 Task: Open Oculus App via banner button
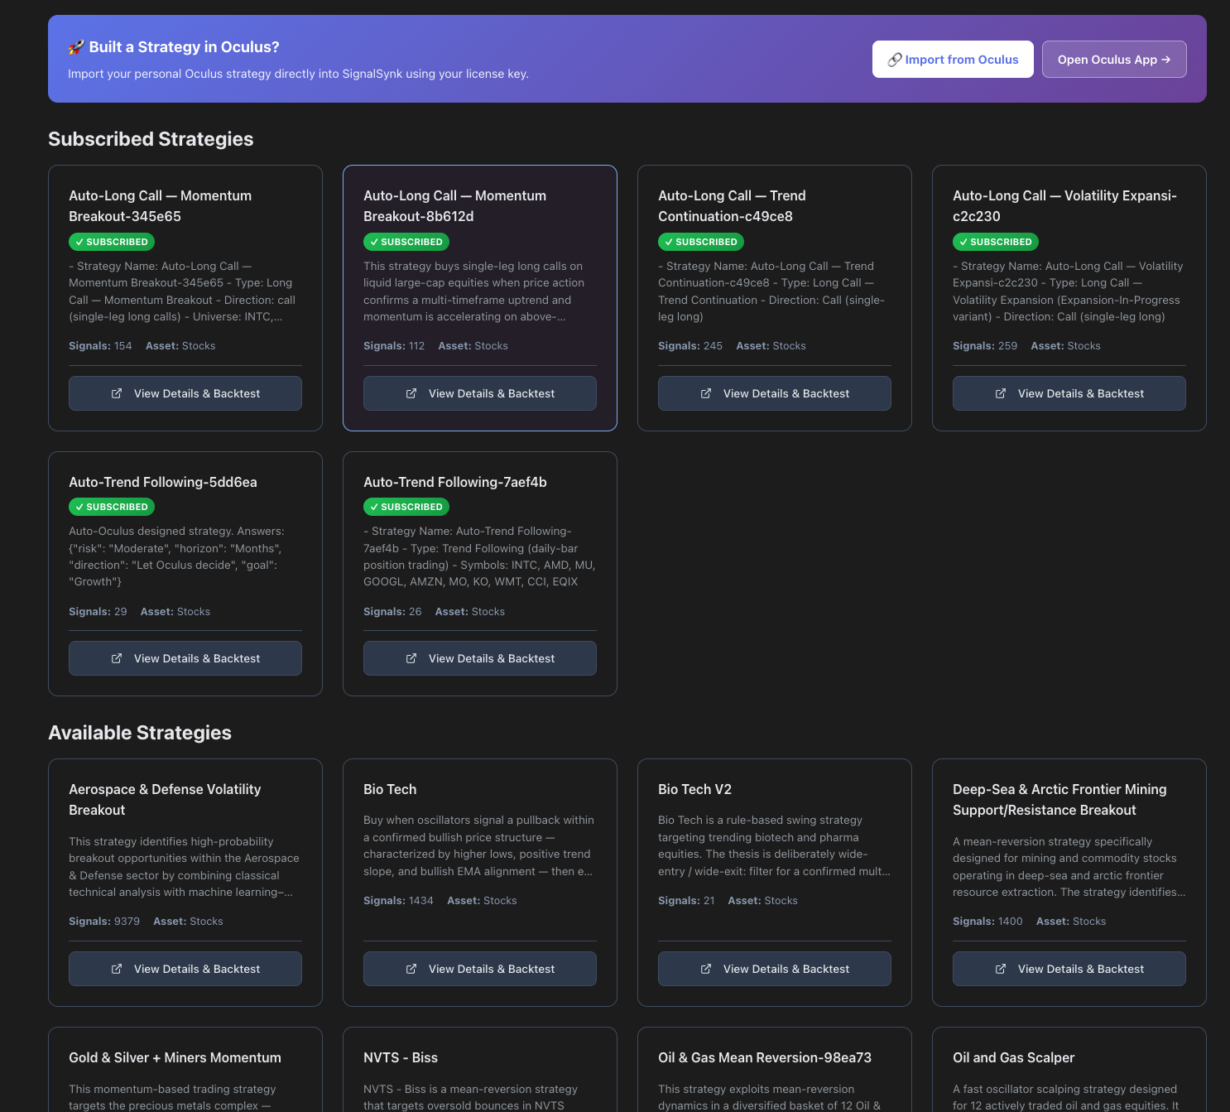pos(1114,60)
